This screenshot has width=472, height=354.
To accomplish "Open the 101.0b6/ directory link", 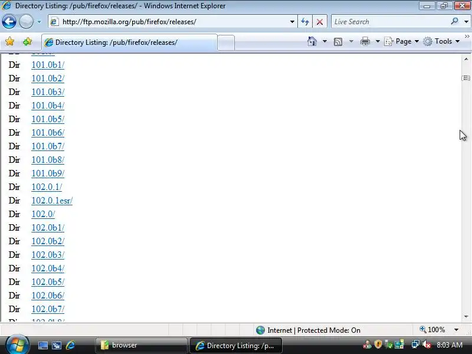I will pos(48,133).
